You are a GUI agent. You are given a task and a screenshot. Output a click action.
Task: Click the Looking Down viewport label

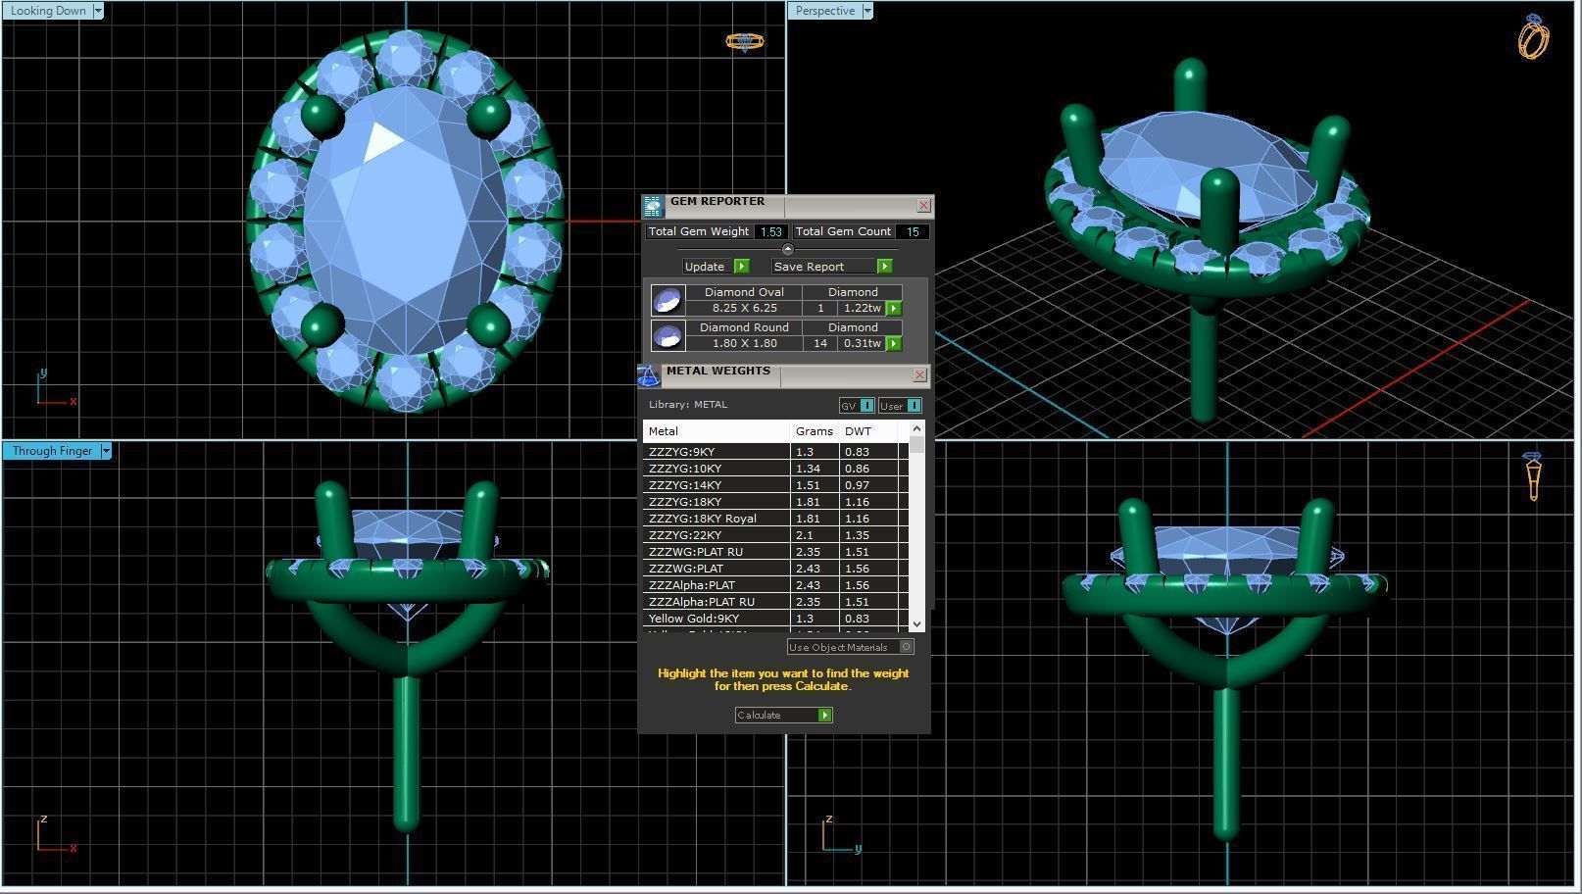48,11
